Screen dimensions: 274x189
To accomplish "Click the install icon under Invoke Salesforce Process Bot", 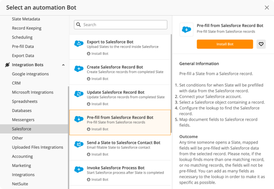I will tap(89, 180).
